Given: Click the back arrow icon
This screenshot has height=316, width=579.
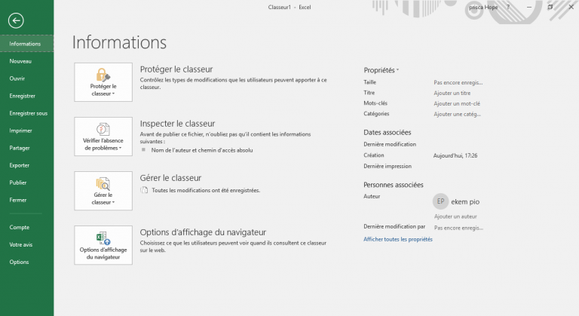Looking at the screenshot, I should tap(13, 21).
